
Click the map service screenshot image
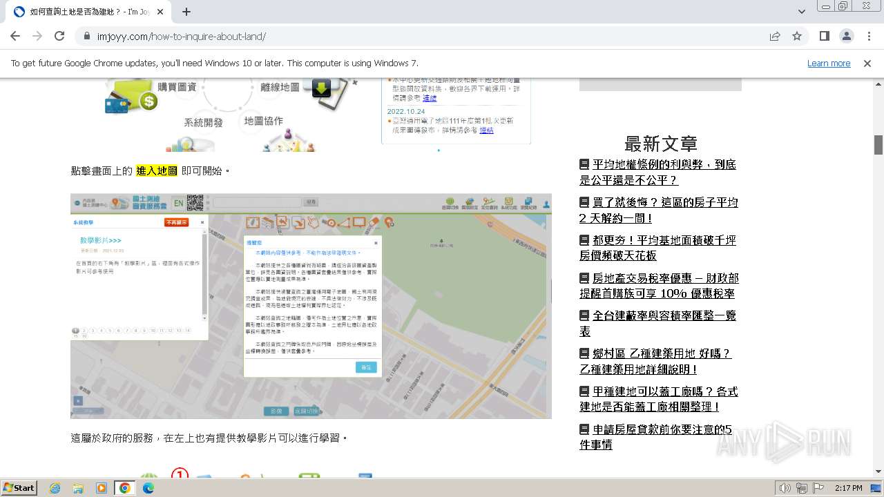(x=311, y=306)
